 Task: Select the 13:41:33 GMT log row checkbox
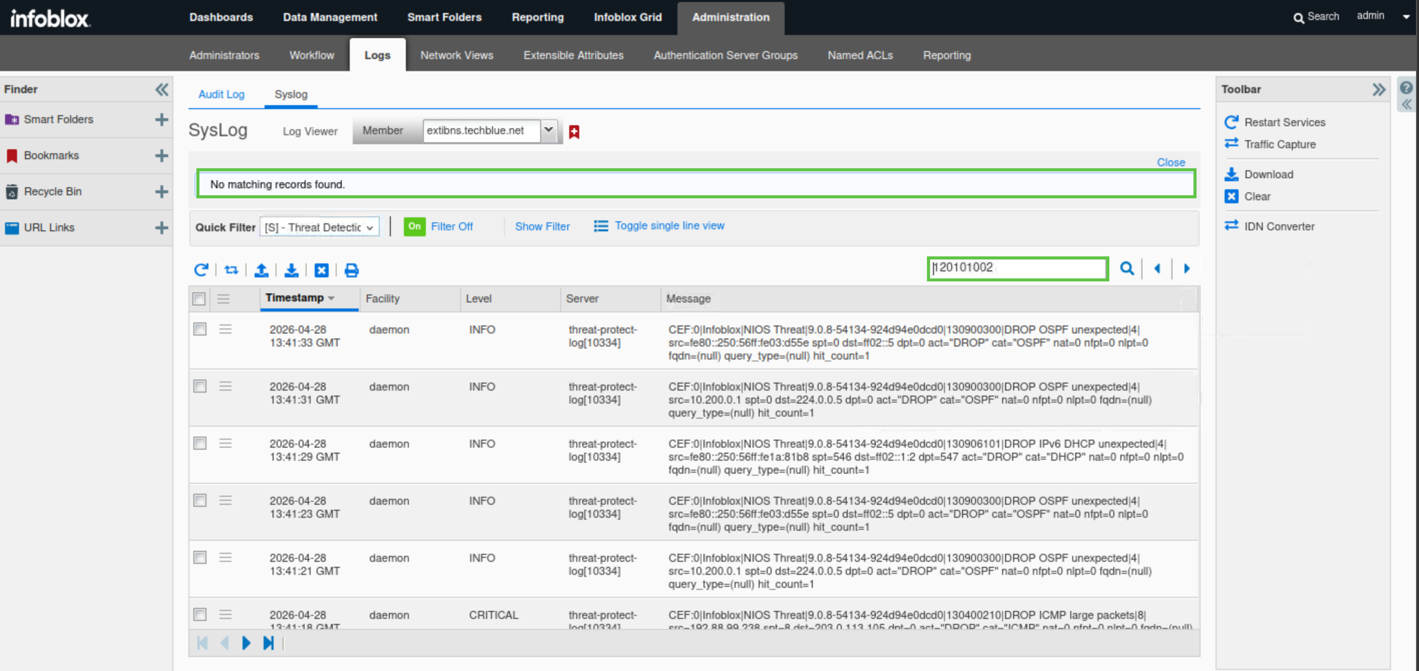pos(199,328)
